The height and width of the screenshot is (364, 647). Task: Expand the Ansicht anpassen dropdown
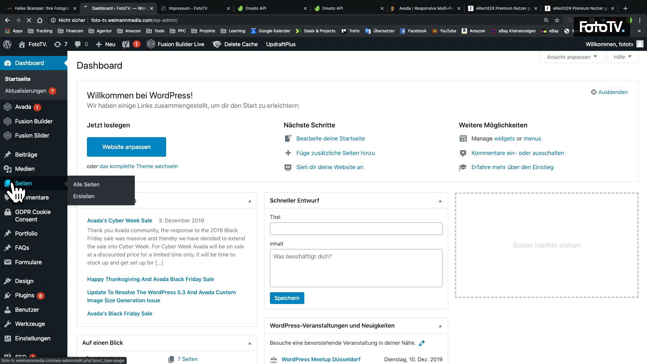point(572,57)
